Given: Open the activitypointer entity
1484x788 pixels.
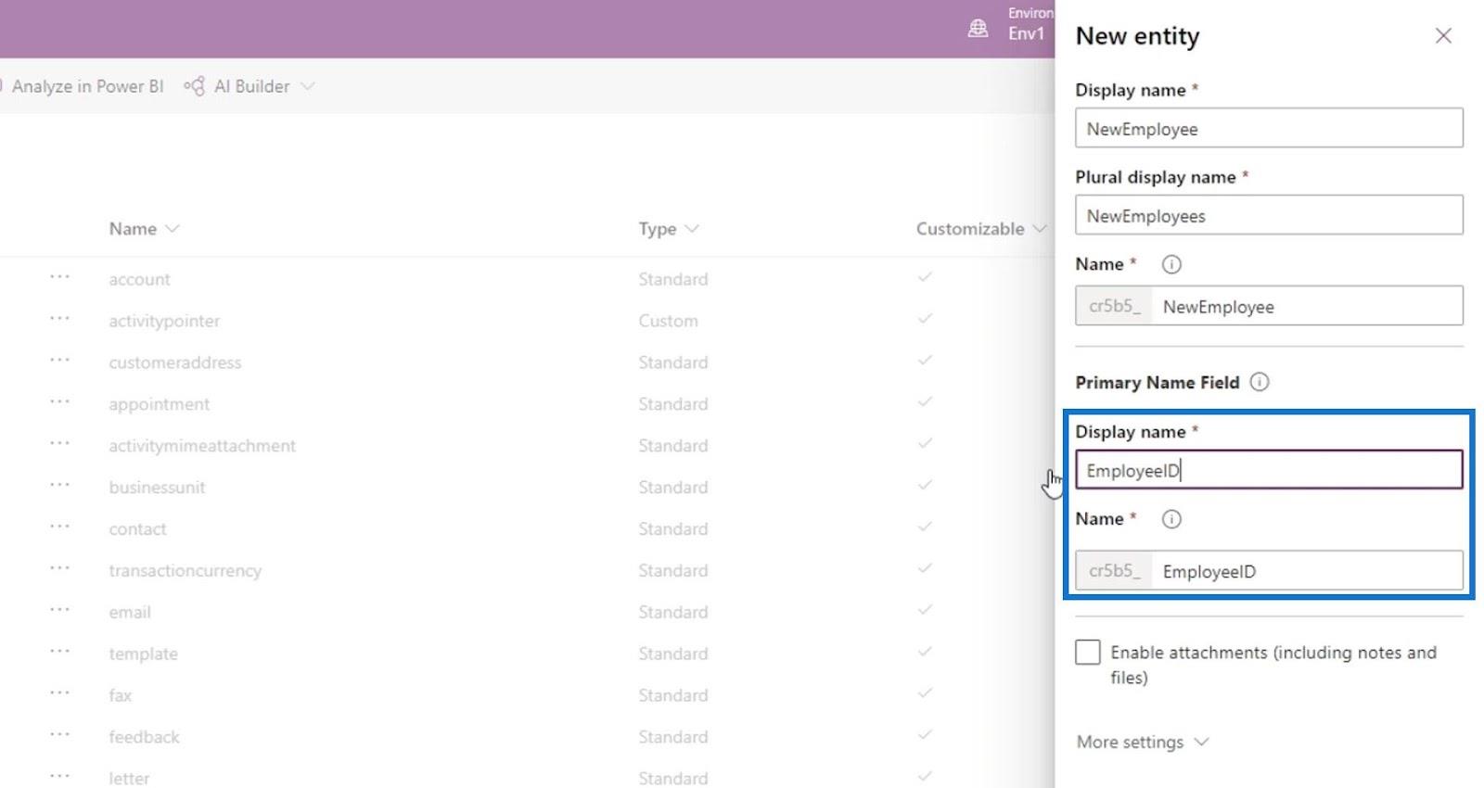Looking at the screenshot, I should point(164,321).
